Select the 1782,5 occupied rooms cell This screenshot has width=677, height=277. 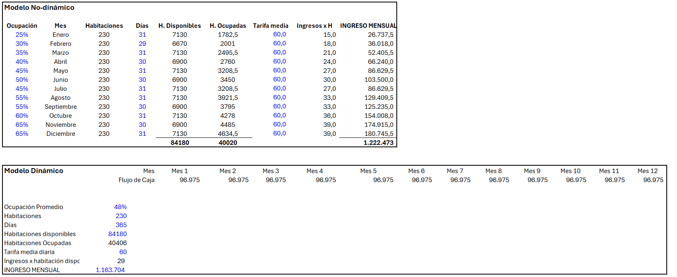click(x=228, y=35)
